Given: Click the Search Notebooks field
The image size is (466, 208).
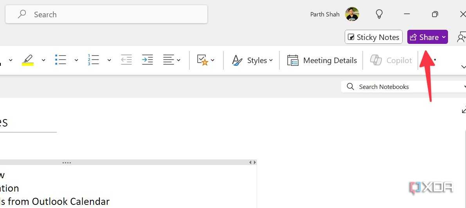Looking at the screenshot, I should 403,87.
